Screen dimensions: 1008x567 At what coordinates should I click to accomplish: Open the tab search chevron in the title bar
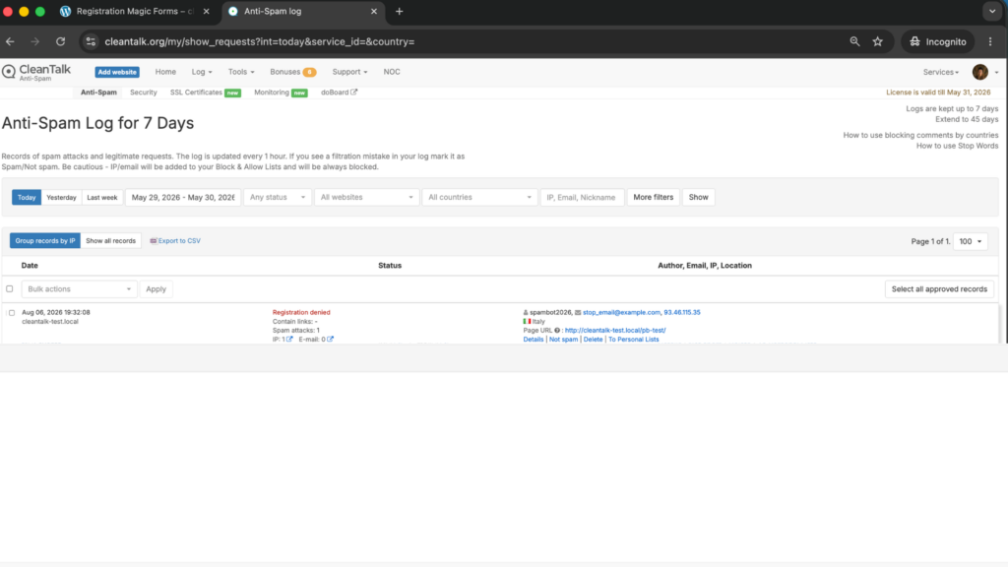[992, 12]
